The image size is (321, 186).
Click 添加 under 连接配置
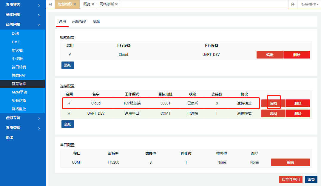(x=67, y=124)
